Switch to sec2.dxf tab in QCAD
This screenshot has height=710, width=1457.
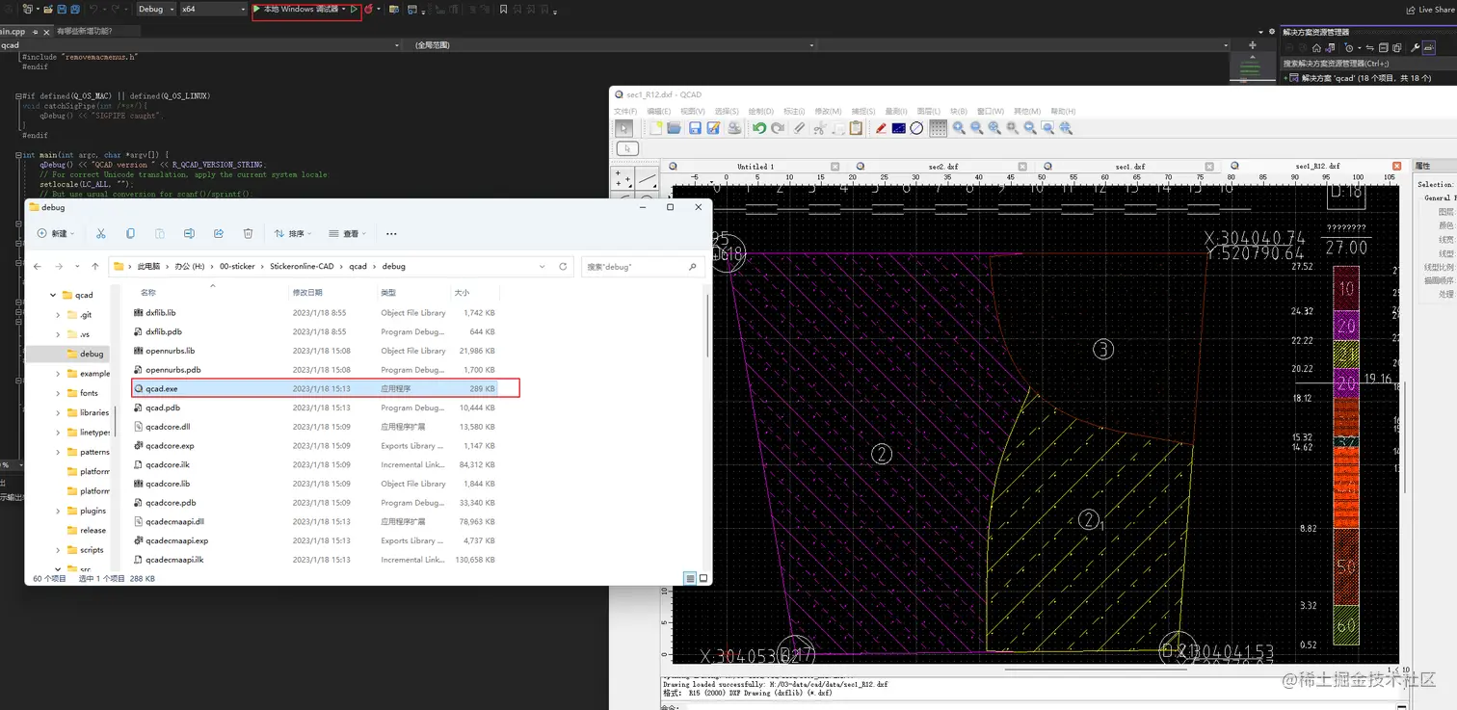pyautogui.click(x=943, y=167)
